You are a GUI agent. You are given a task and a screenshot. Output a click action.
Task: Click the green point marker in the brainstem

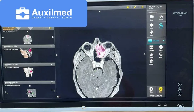95,71
